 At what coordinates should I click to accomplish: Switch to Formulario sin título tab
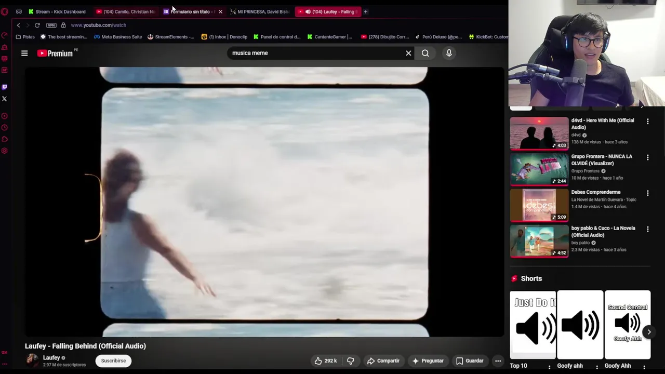[189, 11]
